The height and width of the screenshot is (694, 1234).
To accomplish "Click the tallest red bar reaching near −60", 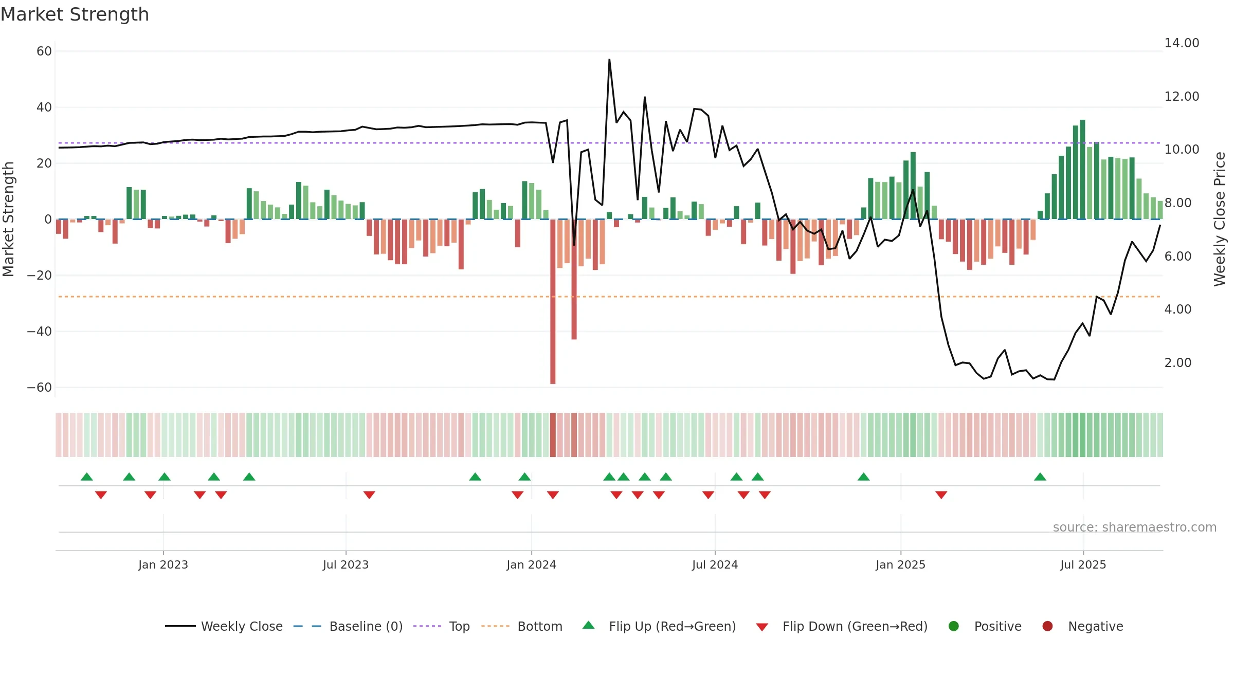I will point(553,301).
